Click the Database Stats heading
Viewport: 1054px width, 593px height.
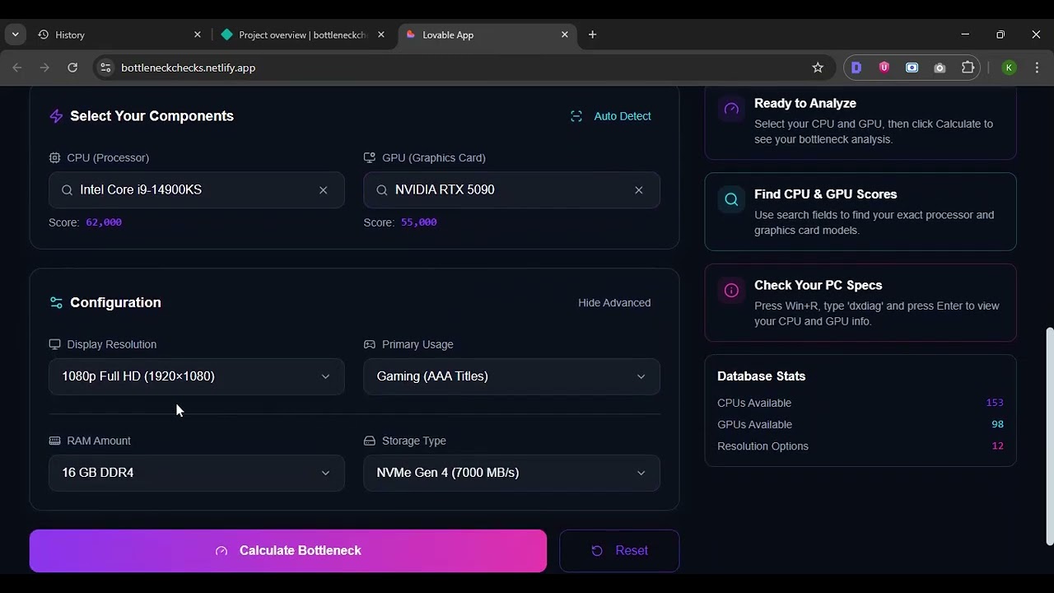click(x=761, y=376)
